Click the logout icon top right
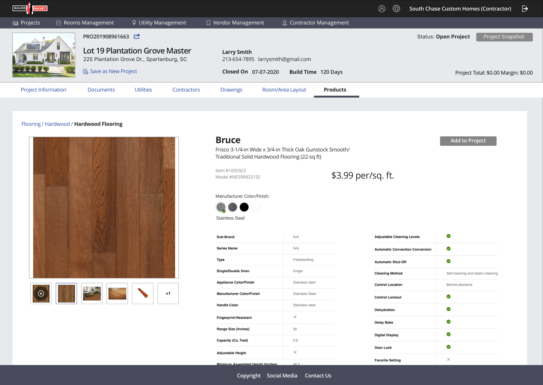This screenshot has height=385, width=543. click(x=525, y=8)
